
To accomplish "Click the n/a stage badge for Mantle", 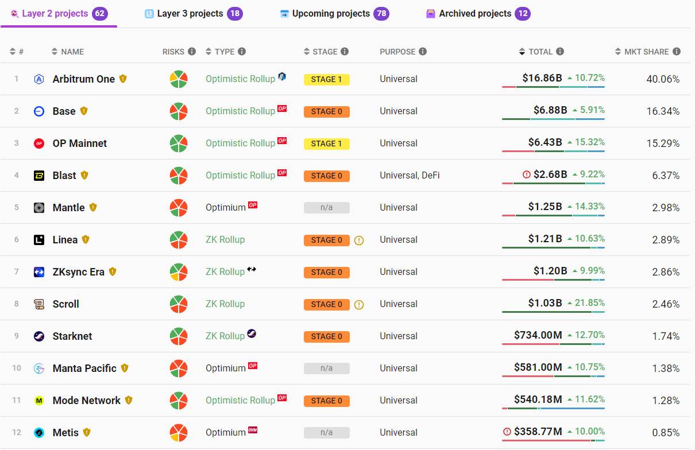I will 327,208.
